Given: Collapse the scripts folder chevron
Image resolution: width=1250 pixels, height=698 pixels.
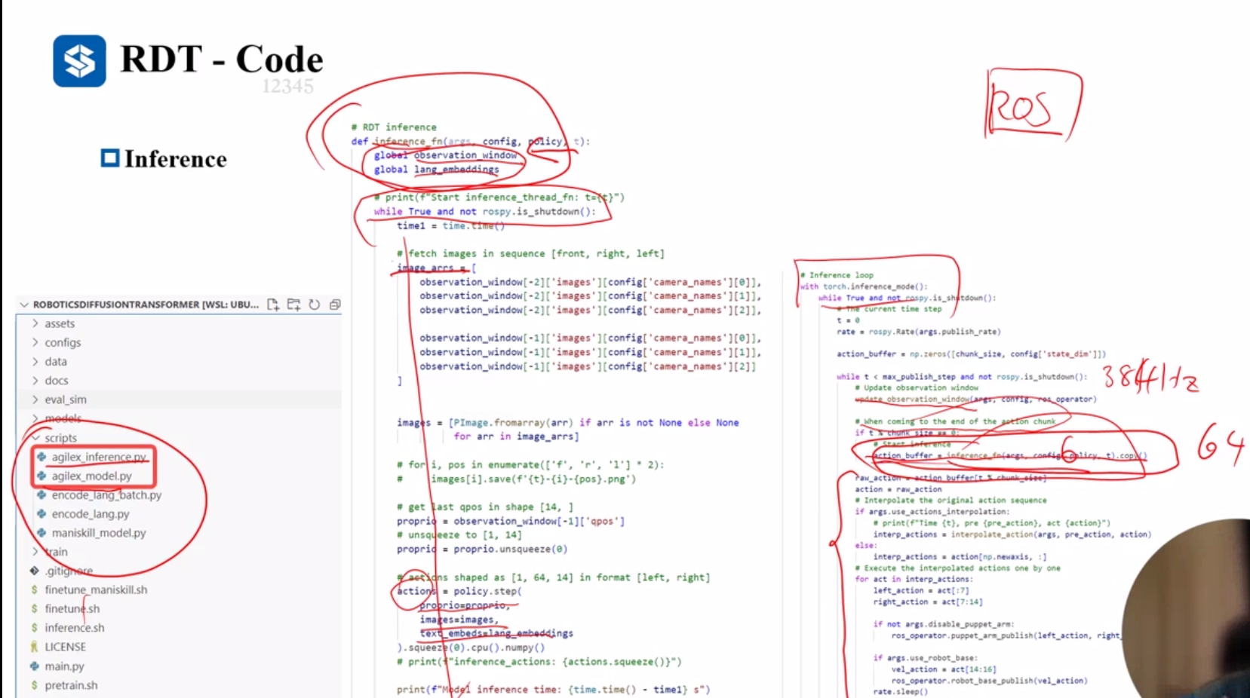Looking at the screenshot, I should [35, 438].
